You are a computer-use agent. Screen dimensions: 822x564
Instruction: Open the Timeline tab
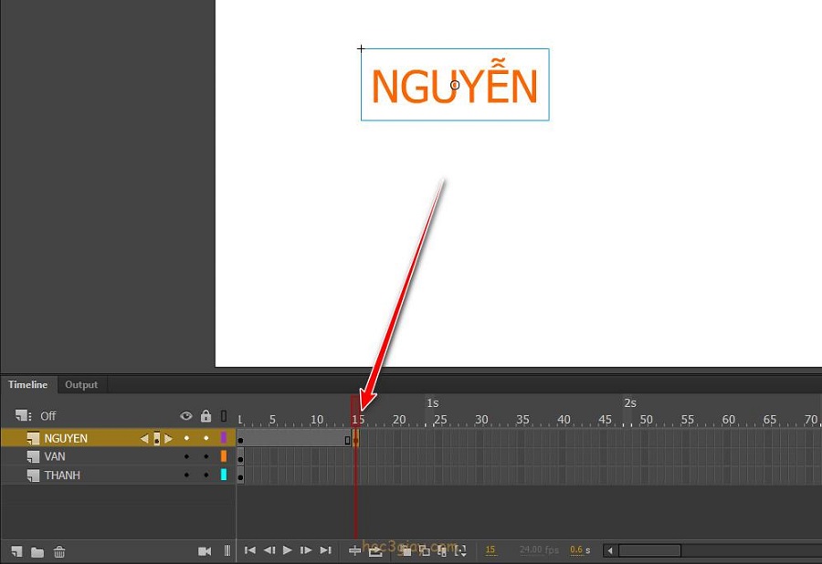tap(28, 385)
